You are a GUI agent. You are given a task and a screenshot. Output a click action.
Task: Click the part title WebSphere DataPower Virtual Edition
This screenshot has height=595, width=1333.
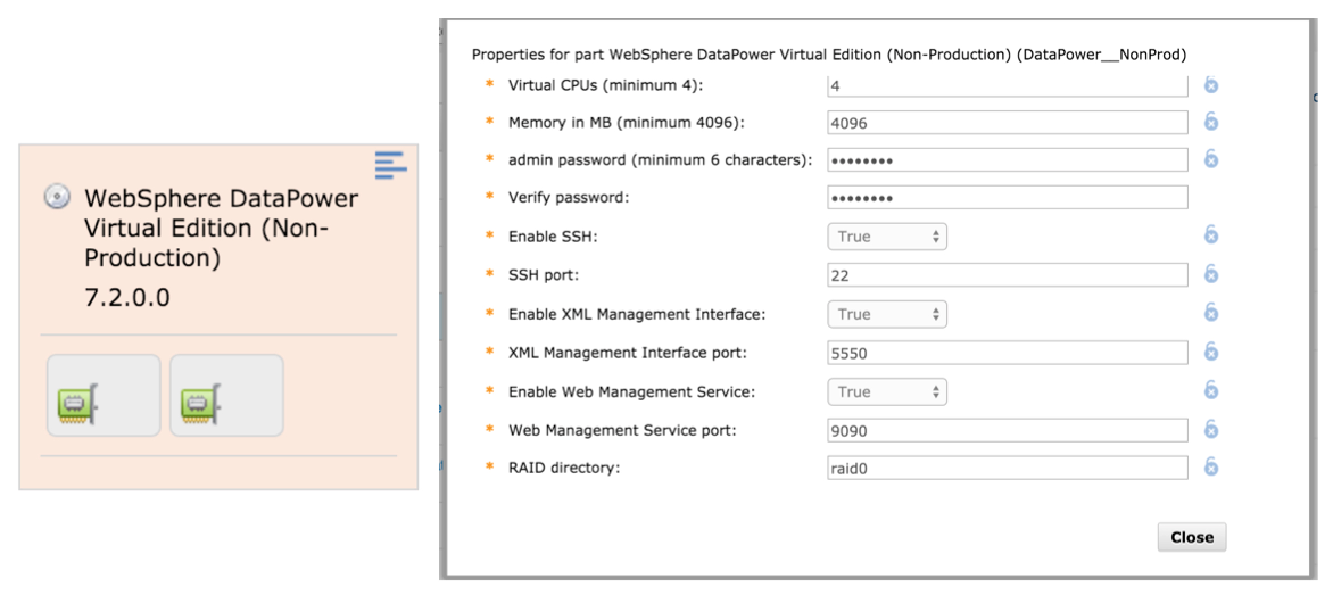click(221, 228)
